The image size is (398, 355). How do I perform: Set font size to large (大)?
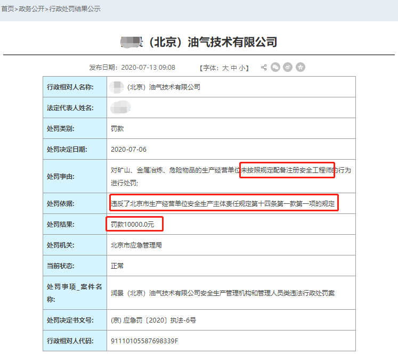click(x=225, y=68)
